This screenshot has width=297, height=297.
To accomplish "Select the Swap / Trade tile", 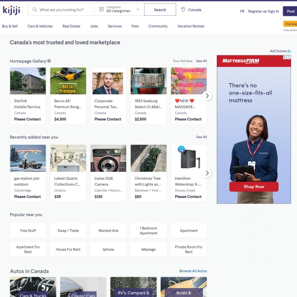I will 68,231.
